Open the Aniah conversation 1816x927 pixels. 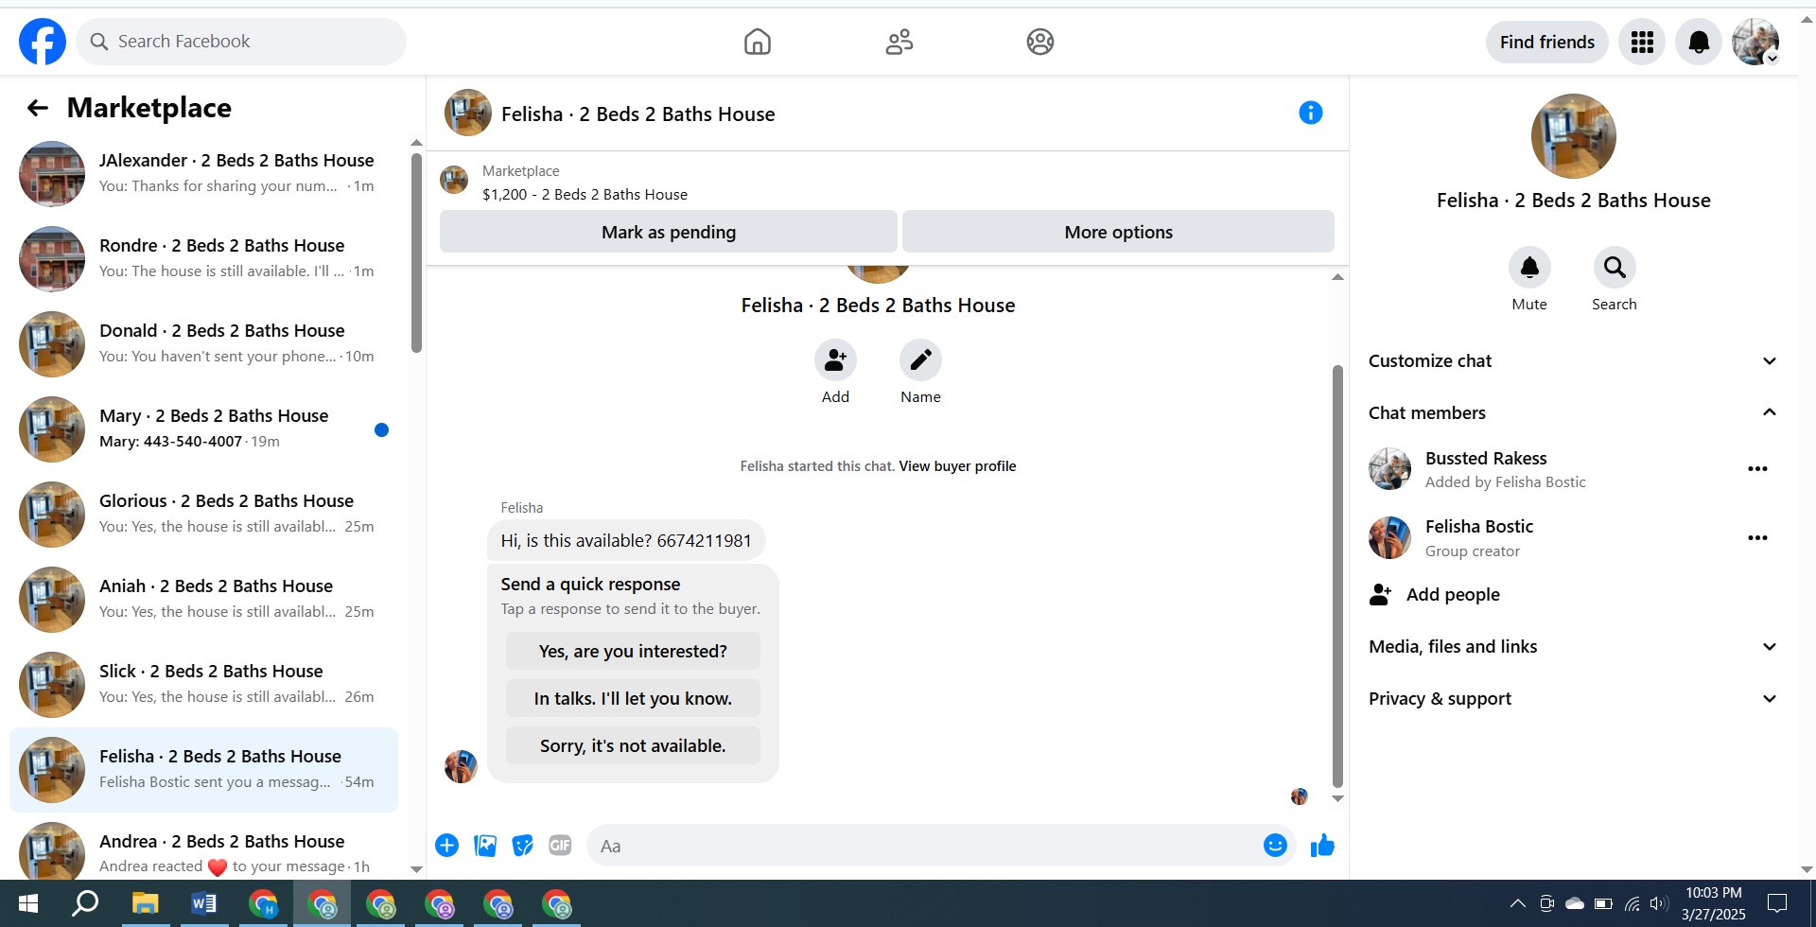tap(203, 600)
